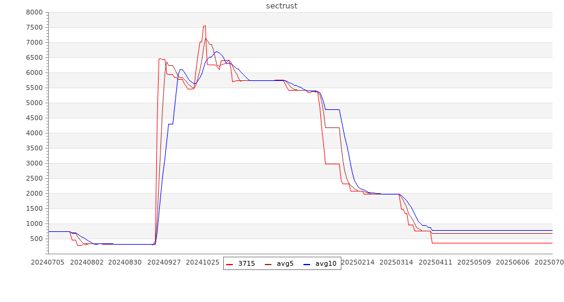
Task: Click the 8000 value on the y-axis
Action: point(34,12)
